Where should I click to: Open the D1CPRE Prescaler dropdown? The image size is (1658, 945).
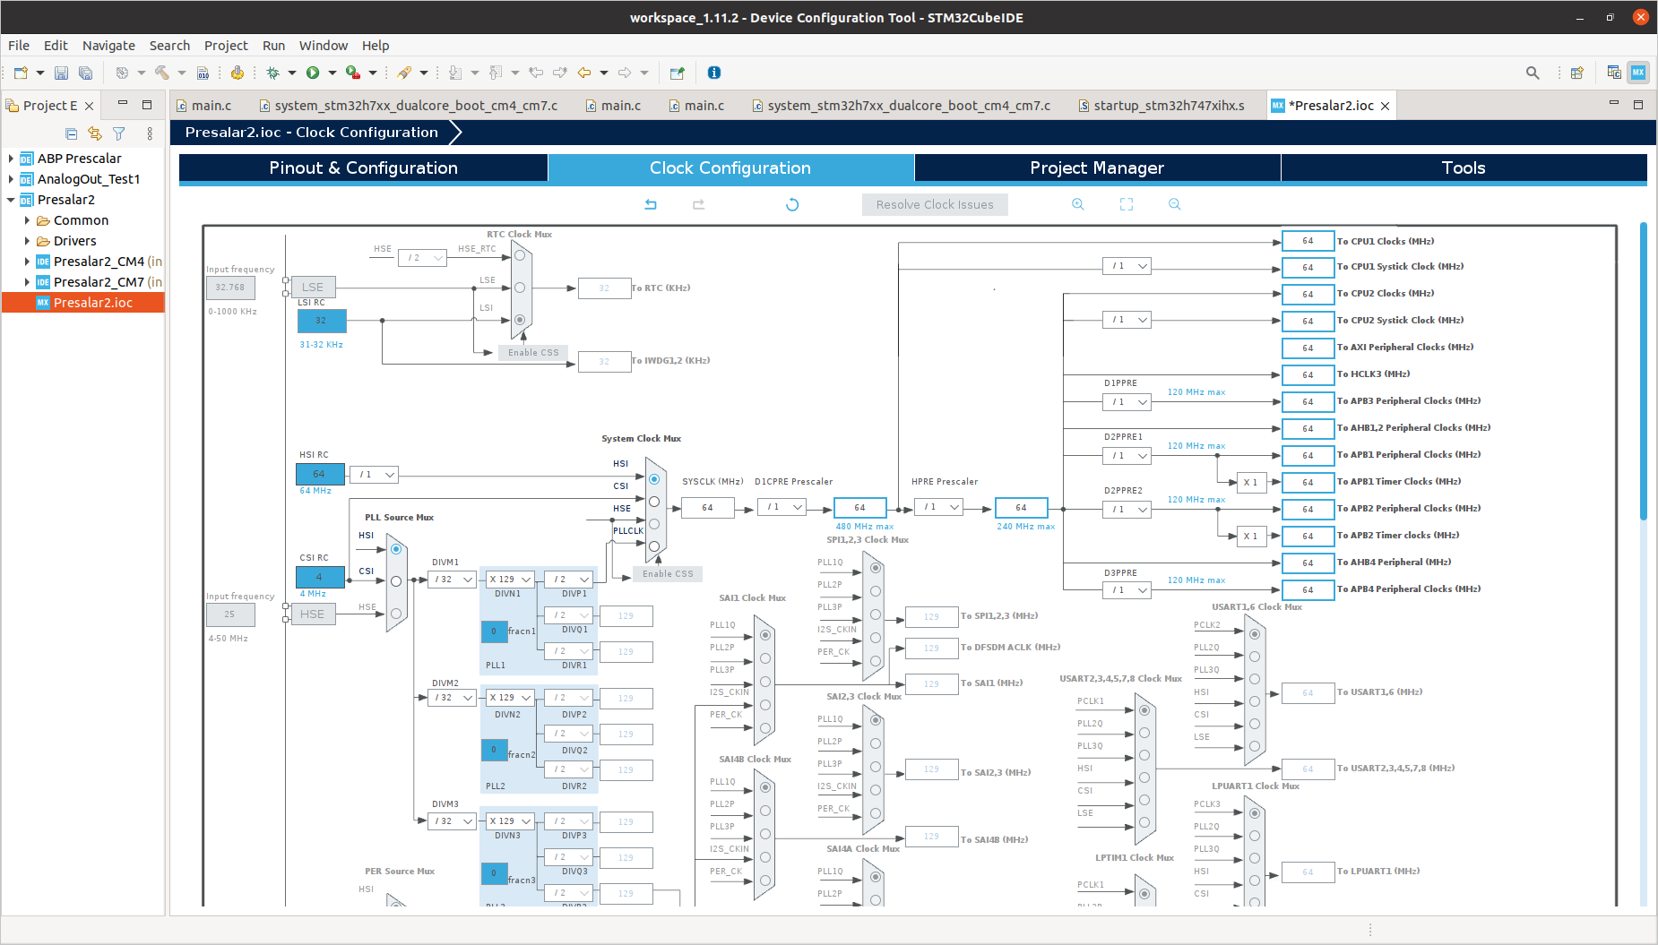782,507
